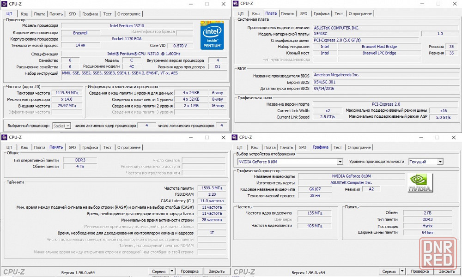The image size is (462, 277).
Task: Open ЦП tab in the memory window
Action: click(9, 147)
